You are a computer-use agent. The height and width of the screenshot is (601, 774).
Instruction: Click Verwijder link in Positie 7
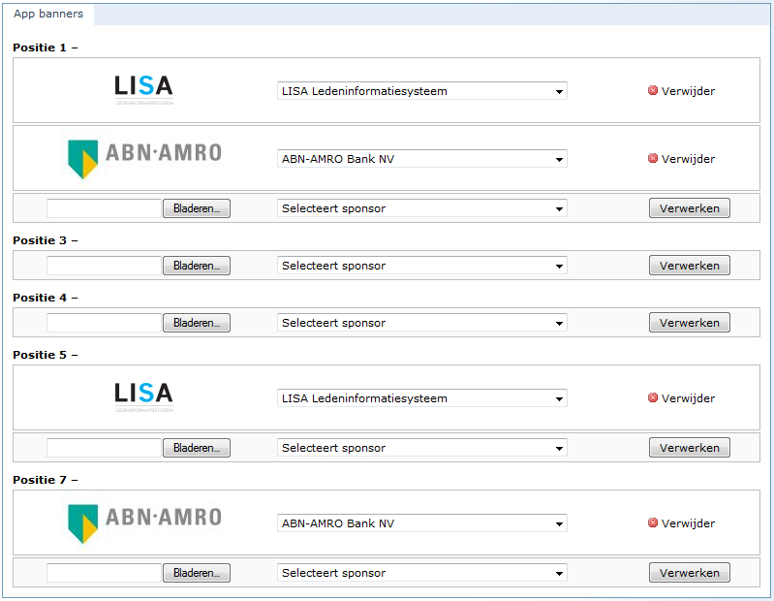tap(688, 524)
